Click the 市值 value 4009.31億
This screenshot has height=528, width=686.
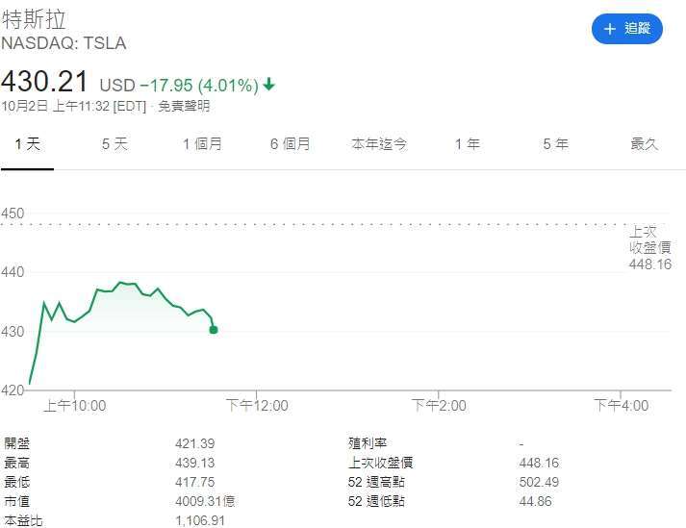[x=205, y=501]
